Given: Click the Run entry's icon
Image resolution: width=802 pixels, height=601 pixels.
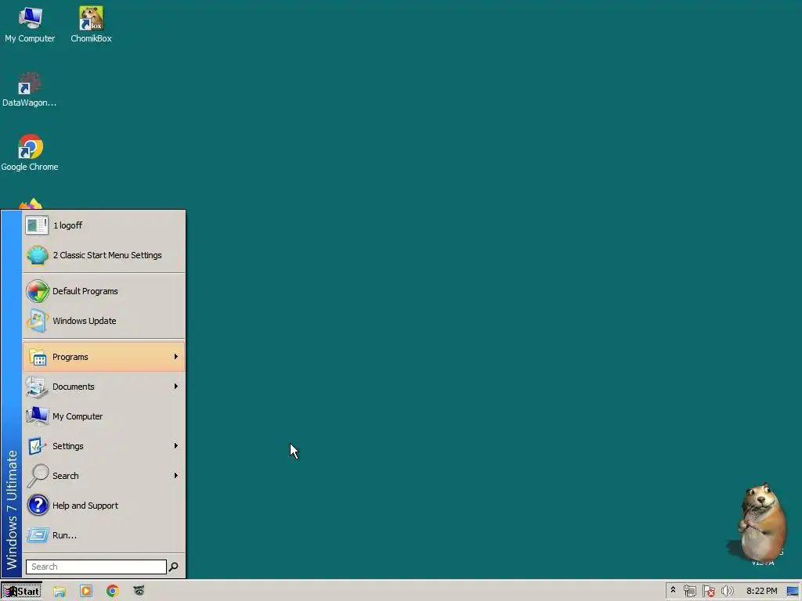Looking at the screenshot, I should click(x=38, y=535).
